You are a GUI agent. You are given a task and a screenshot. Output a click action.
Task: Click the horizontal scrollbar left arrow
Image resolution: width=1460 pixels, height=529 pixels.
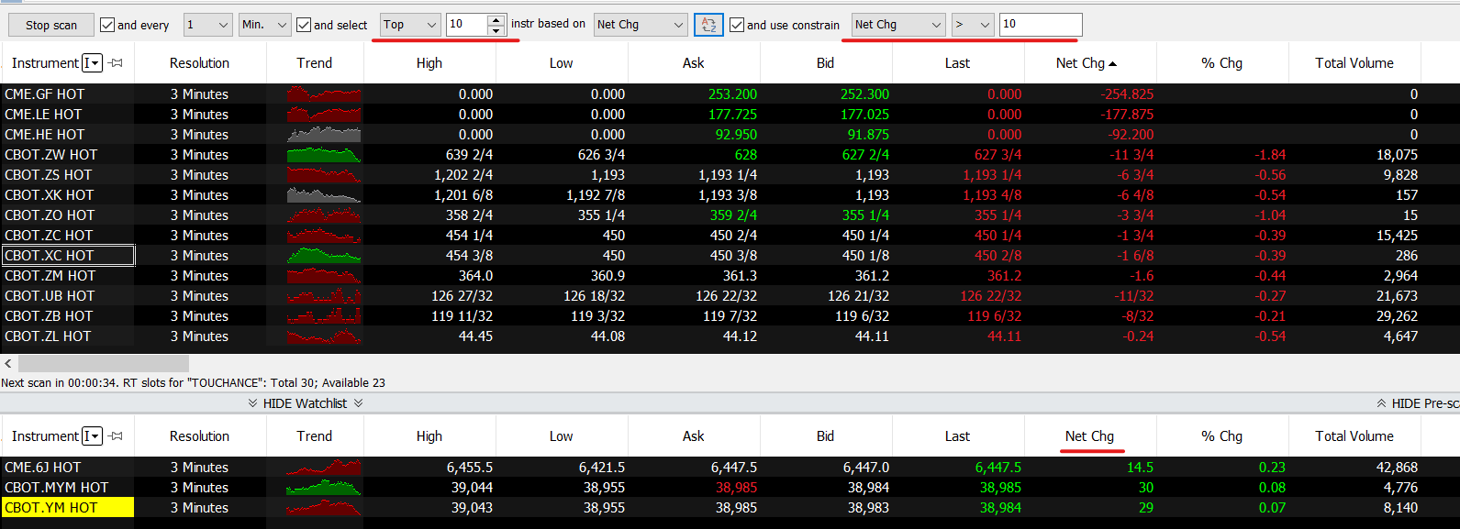[8, 363]
